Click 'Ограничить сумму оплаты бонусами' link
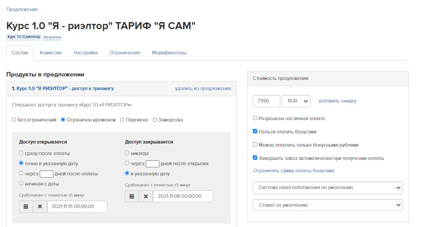 pyautogui.click(x=294, y=170)
